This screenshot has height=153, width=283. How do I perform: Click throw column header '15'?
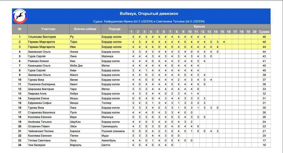pyautogui.click(x=222, y=32)
